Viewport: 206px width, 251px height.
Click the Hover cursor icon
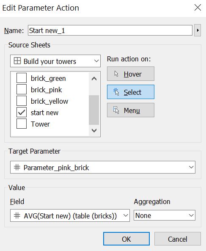click(x=116, y=74)
